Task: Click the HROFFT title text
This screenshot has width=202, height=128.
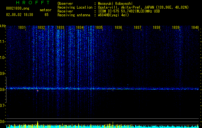Action: tap(33, 3)
